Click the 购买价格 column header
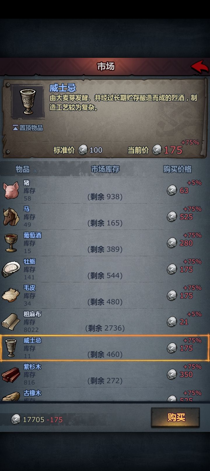 click(178, 169)
